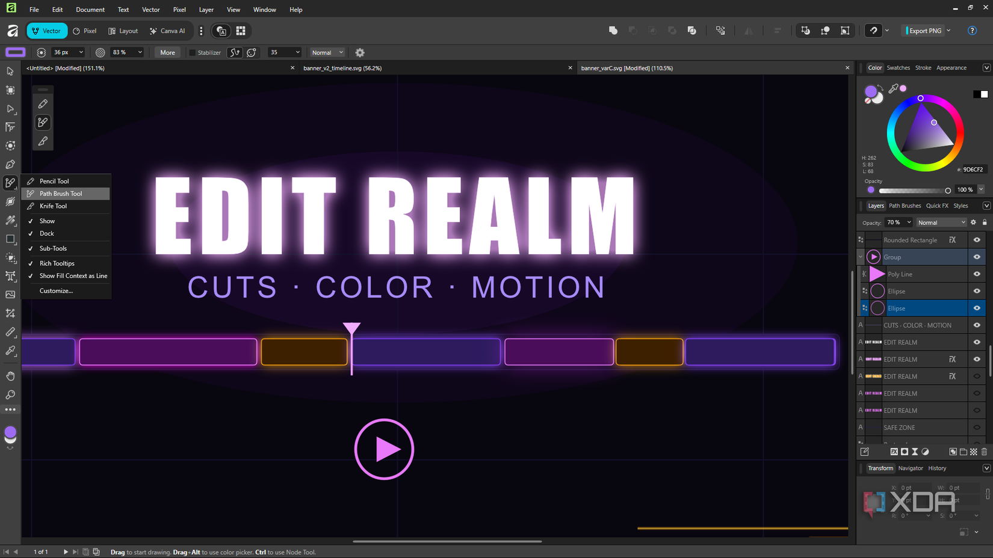Select the Artboard tool in left toolbar
Viewport: 993px width, 558px height.
(x=10, y=90)
